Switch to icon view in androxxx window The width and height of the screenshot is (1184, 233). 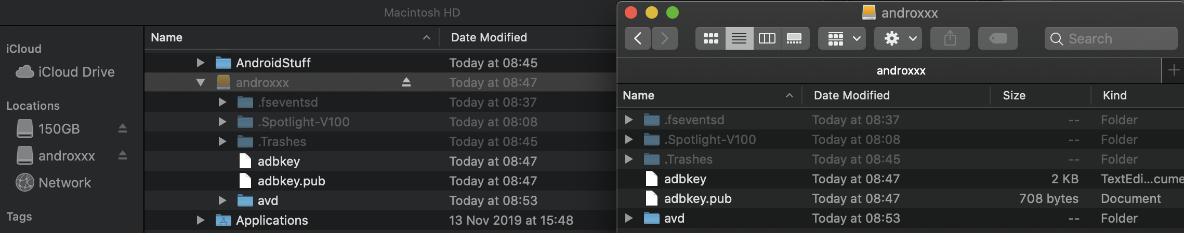711,38
